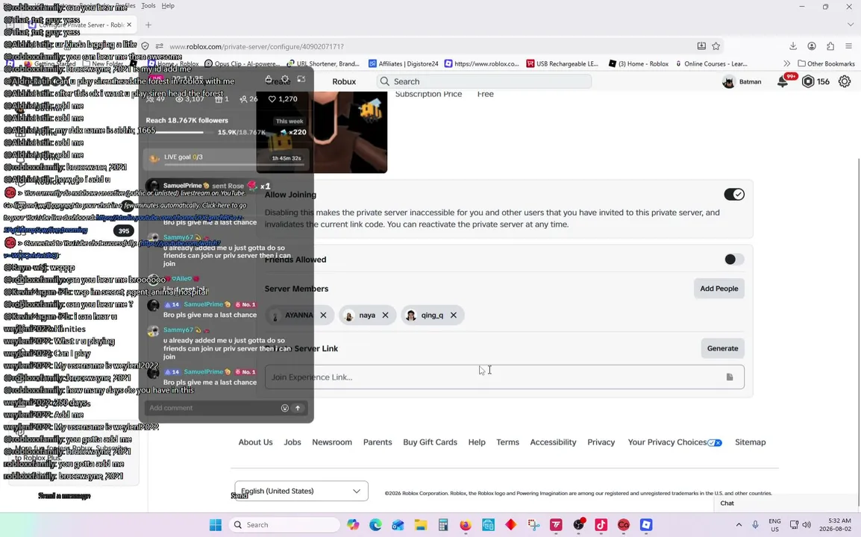Show more bookmarks chevron
This screenshot has width=861, height=537.
tap(787, 63)
